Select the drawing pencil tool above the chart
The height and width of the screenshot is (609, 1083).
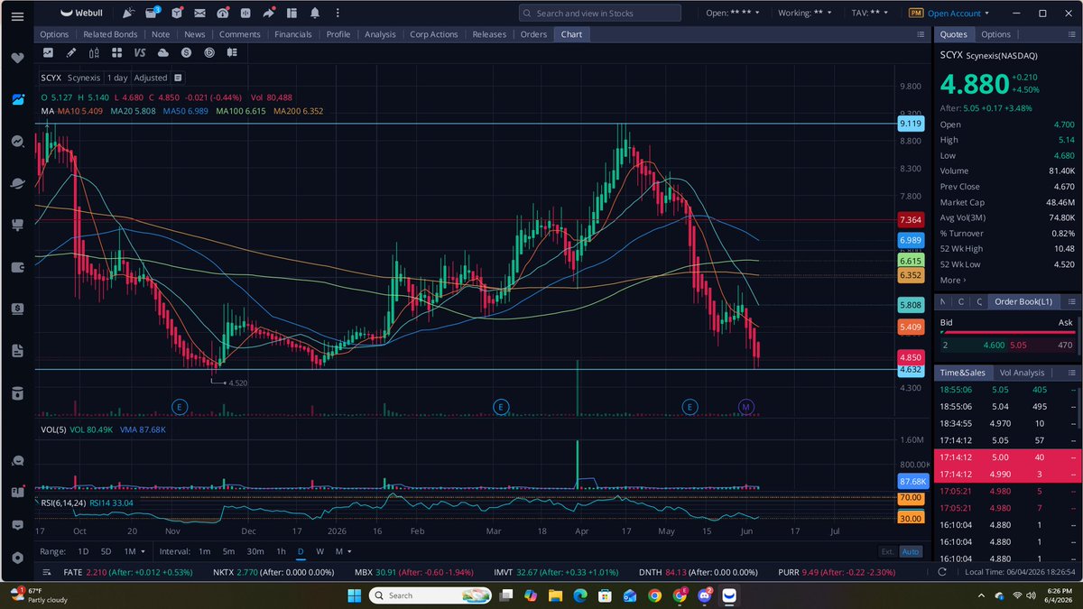pos(71,53)
